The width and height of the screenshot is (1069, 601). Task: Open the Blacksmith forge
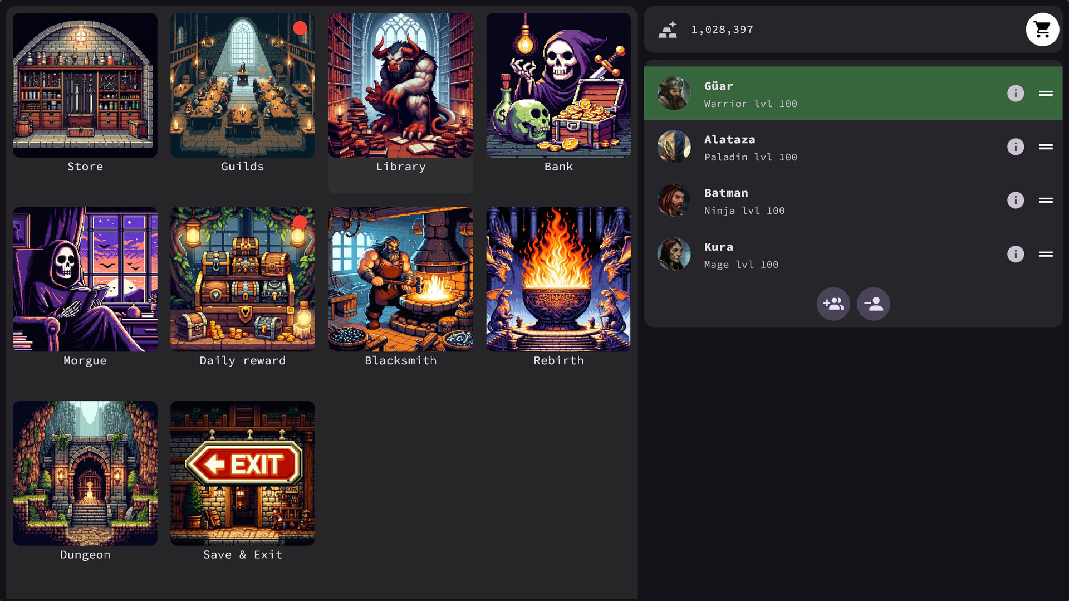[400, 280]
